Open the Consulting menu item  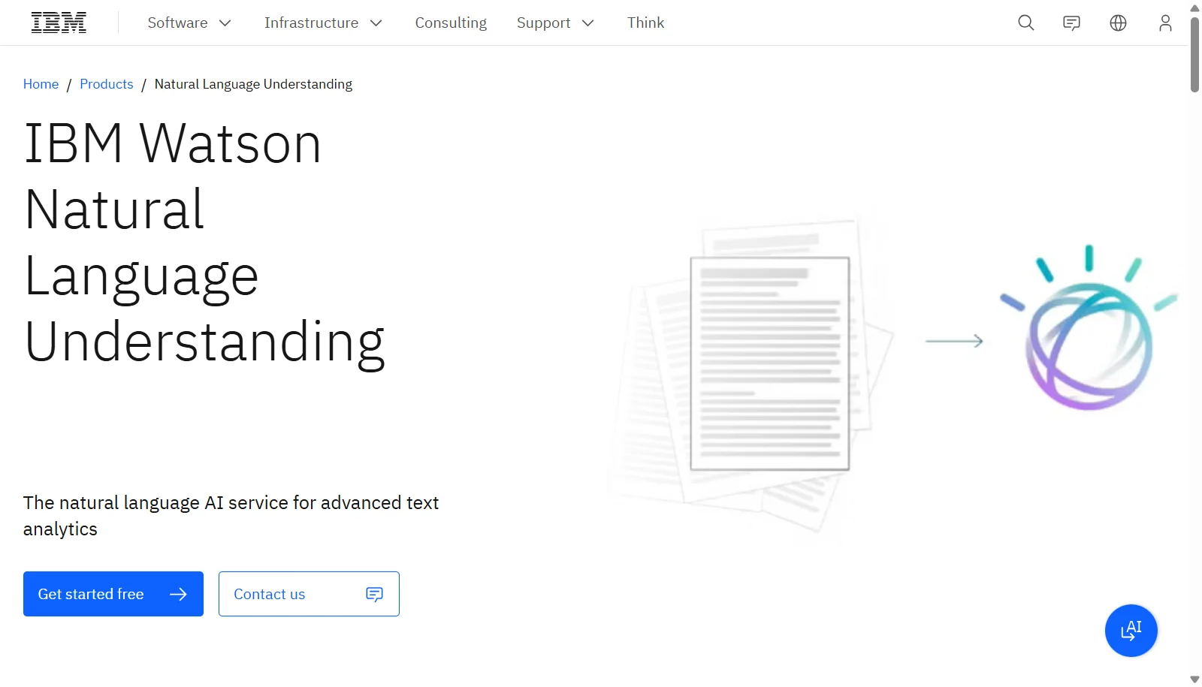coord(451,23)
